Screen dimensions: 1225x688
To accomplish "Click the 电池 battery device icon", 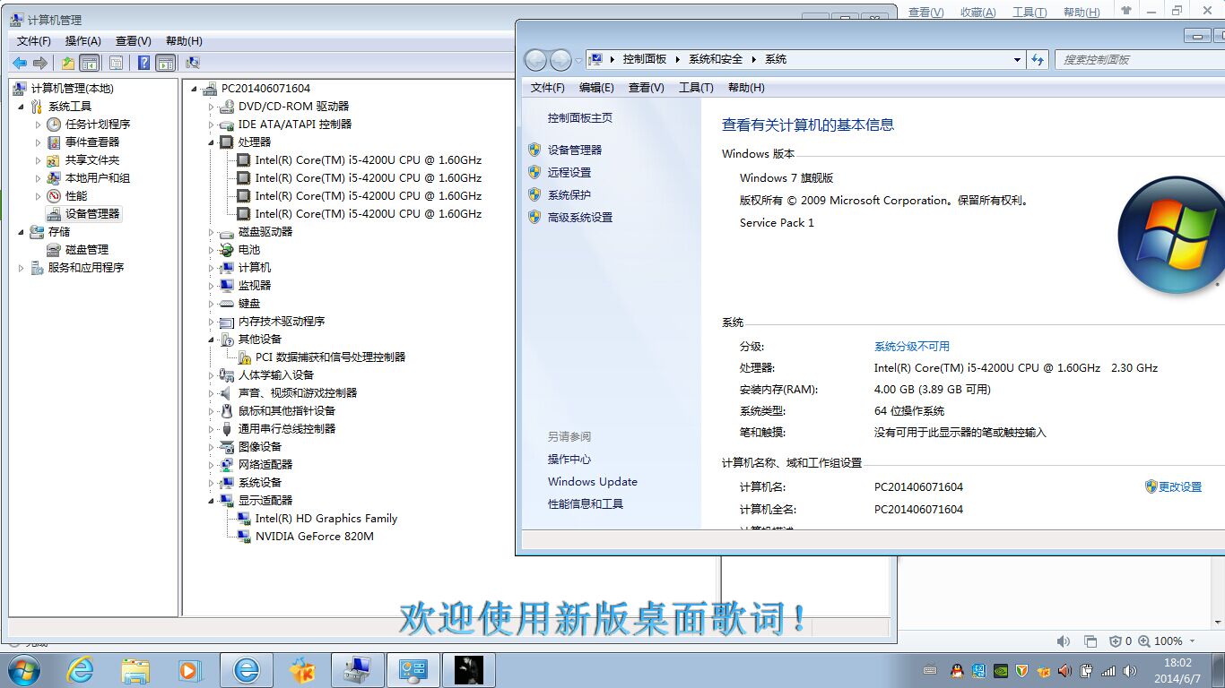I will coord(227,249).
